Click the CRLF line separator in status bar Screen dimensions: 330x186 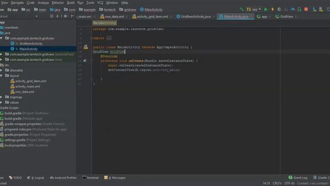(277, 183)
